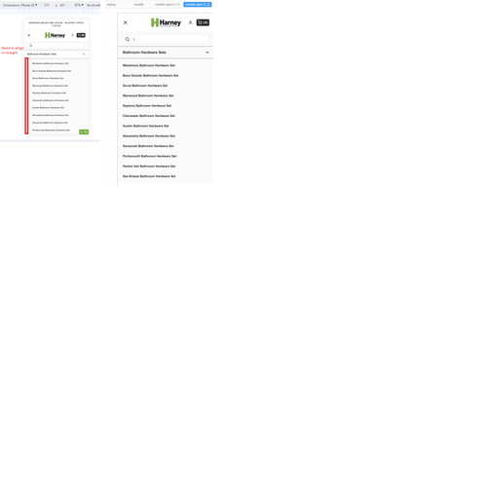The height and width of the screenshot is (484, 487).
Task: Switch to the mobile open (1.1) tab
Action: [x=168, y=5]
